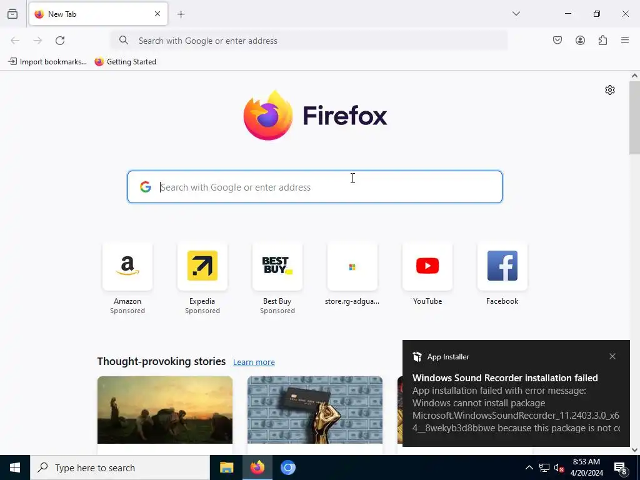Open Getting Started bookmark
Viewport: 640px width, 480px height.
point(125,62)
